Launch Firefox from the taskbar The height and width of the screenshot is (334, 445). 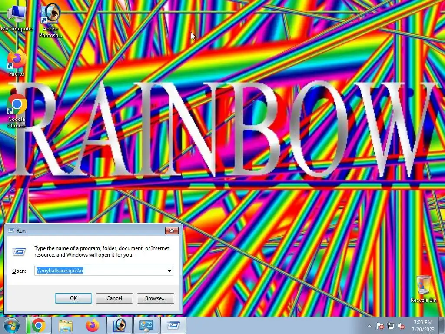pos(92,325)
